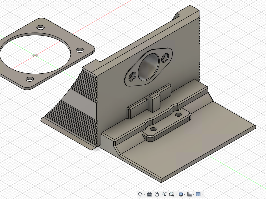Image resolution: width=266 pixels, height=199 pixels.
Task: Open the Viewports layout icon
Action: (x=198, y=194)
